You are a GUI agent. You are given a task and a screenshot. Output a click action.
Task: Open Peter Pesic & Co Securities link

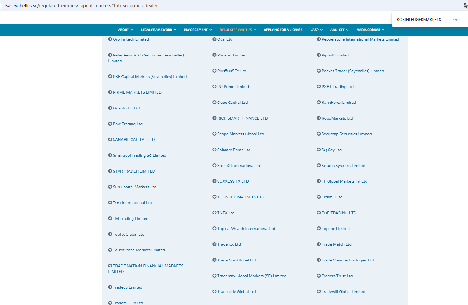146,58
